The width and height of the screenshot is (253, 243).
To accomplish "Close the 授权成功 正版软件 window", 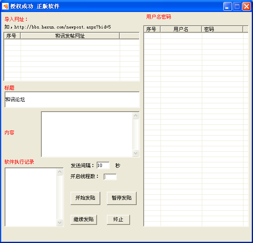I will click(x=246, y=7).
